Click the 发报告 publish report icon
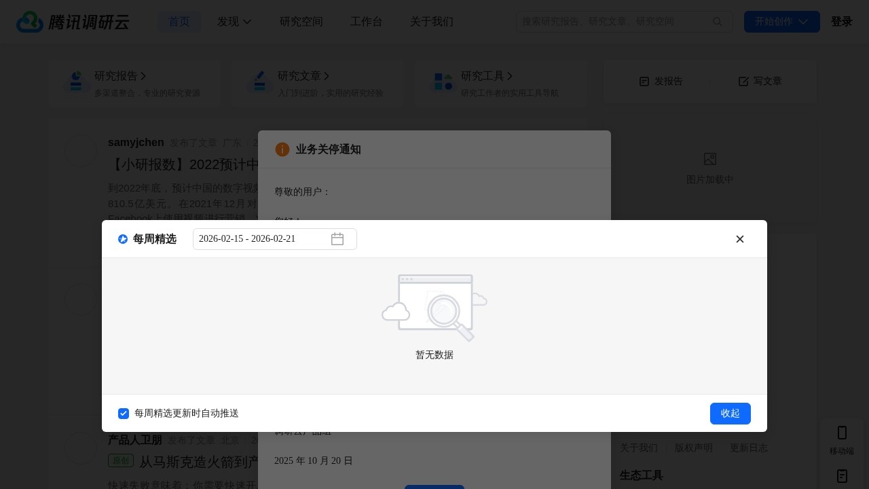This screenshot has height=489, width=869. click(x=644, y=81)
